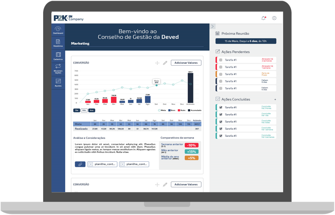The width and height of the screenshot is (335, 215).
Task: Click the calendar icon beside Próxima Reunião
Action: click(218, 33)
